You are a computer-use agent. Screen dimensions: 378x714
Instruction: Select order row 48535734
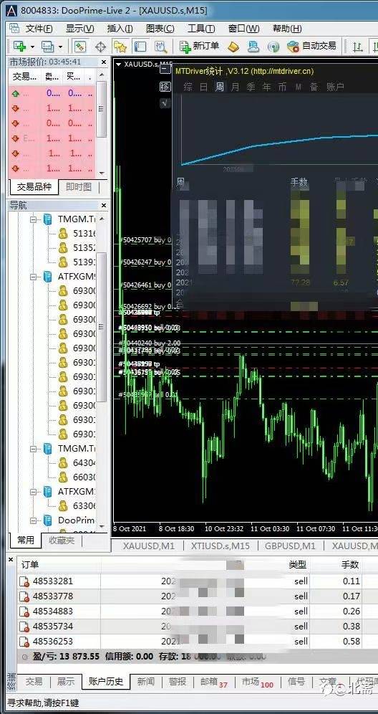[x=198, y=626]
